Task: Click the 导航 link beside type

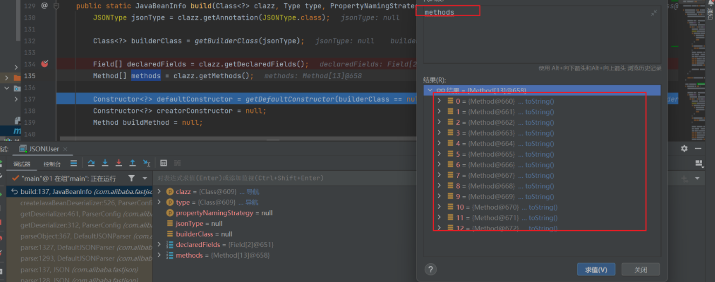Action: click(251, 203)
